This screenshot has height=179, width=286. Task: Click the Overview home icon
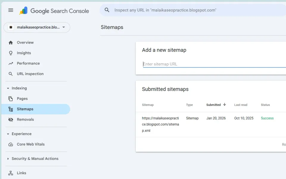pos(11,43)
